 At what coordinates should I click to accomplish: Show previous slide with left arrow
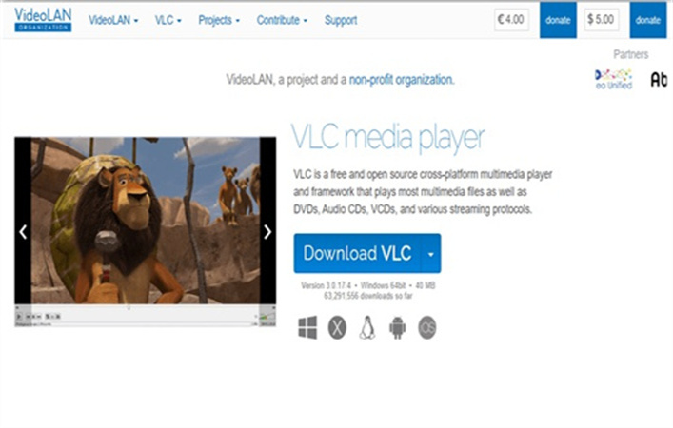[23, 232]
